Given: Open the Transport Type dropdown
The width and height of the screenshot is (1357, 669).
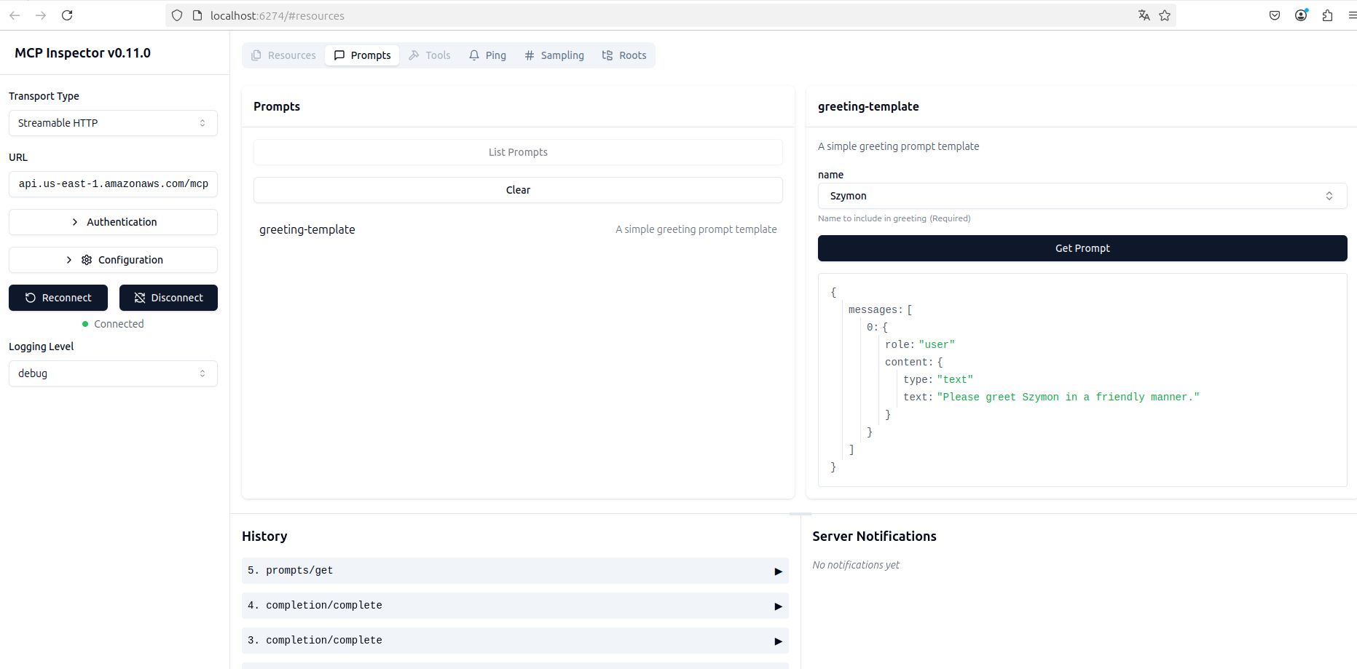Looking at the screenshot, I should point(113,123).
